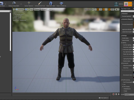The width and height of the screenshot is (134, 100).
Task: Toggle the Use Sky Lighting checkbox
Action: [x=133, y=45]
